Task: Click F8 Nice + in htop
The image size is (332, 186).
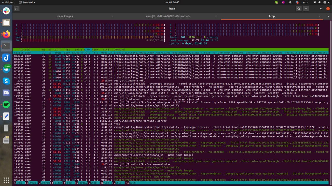Action: pos(106,183)
